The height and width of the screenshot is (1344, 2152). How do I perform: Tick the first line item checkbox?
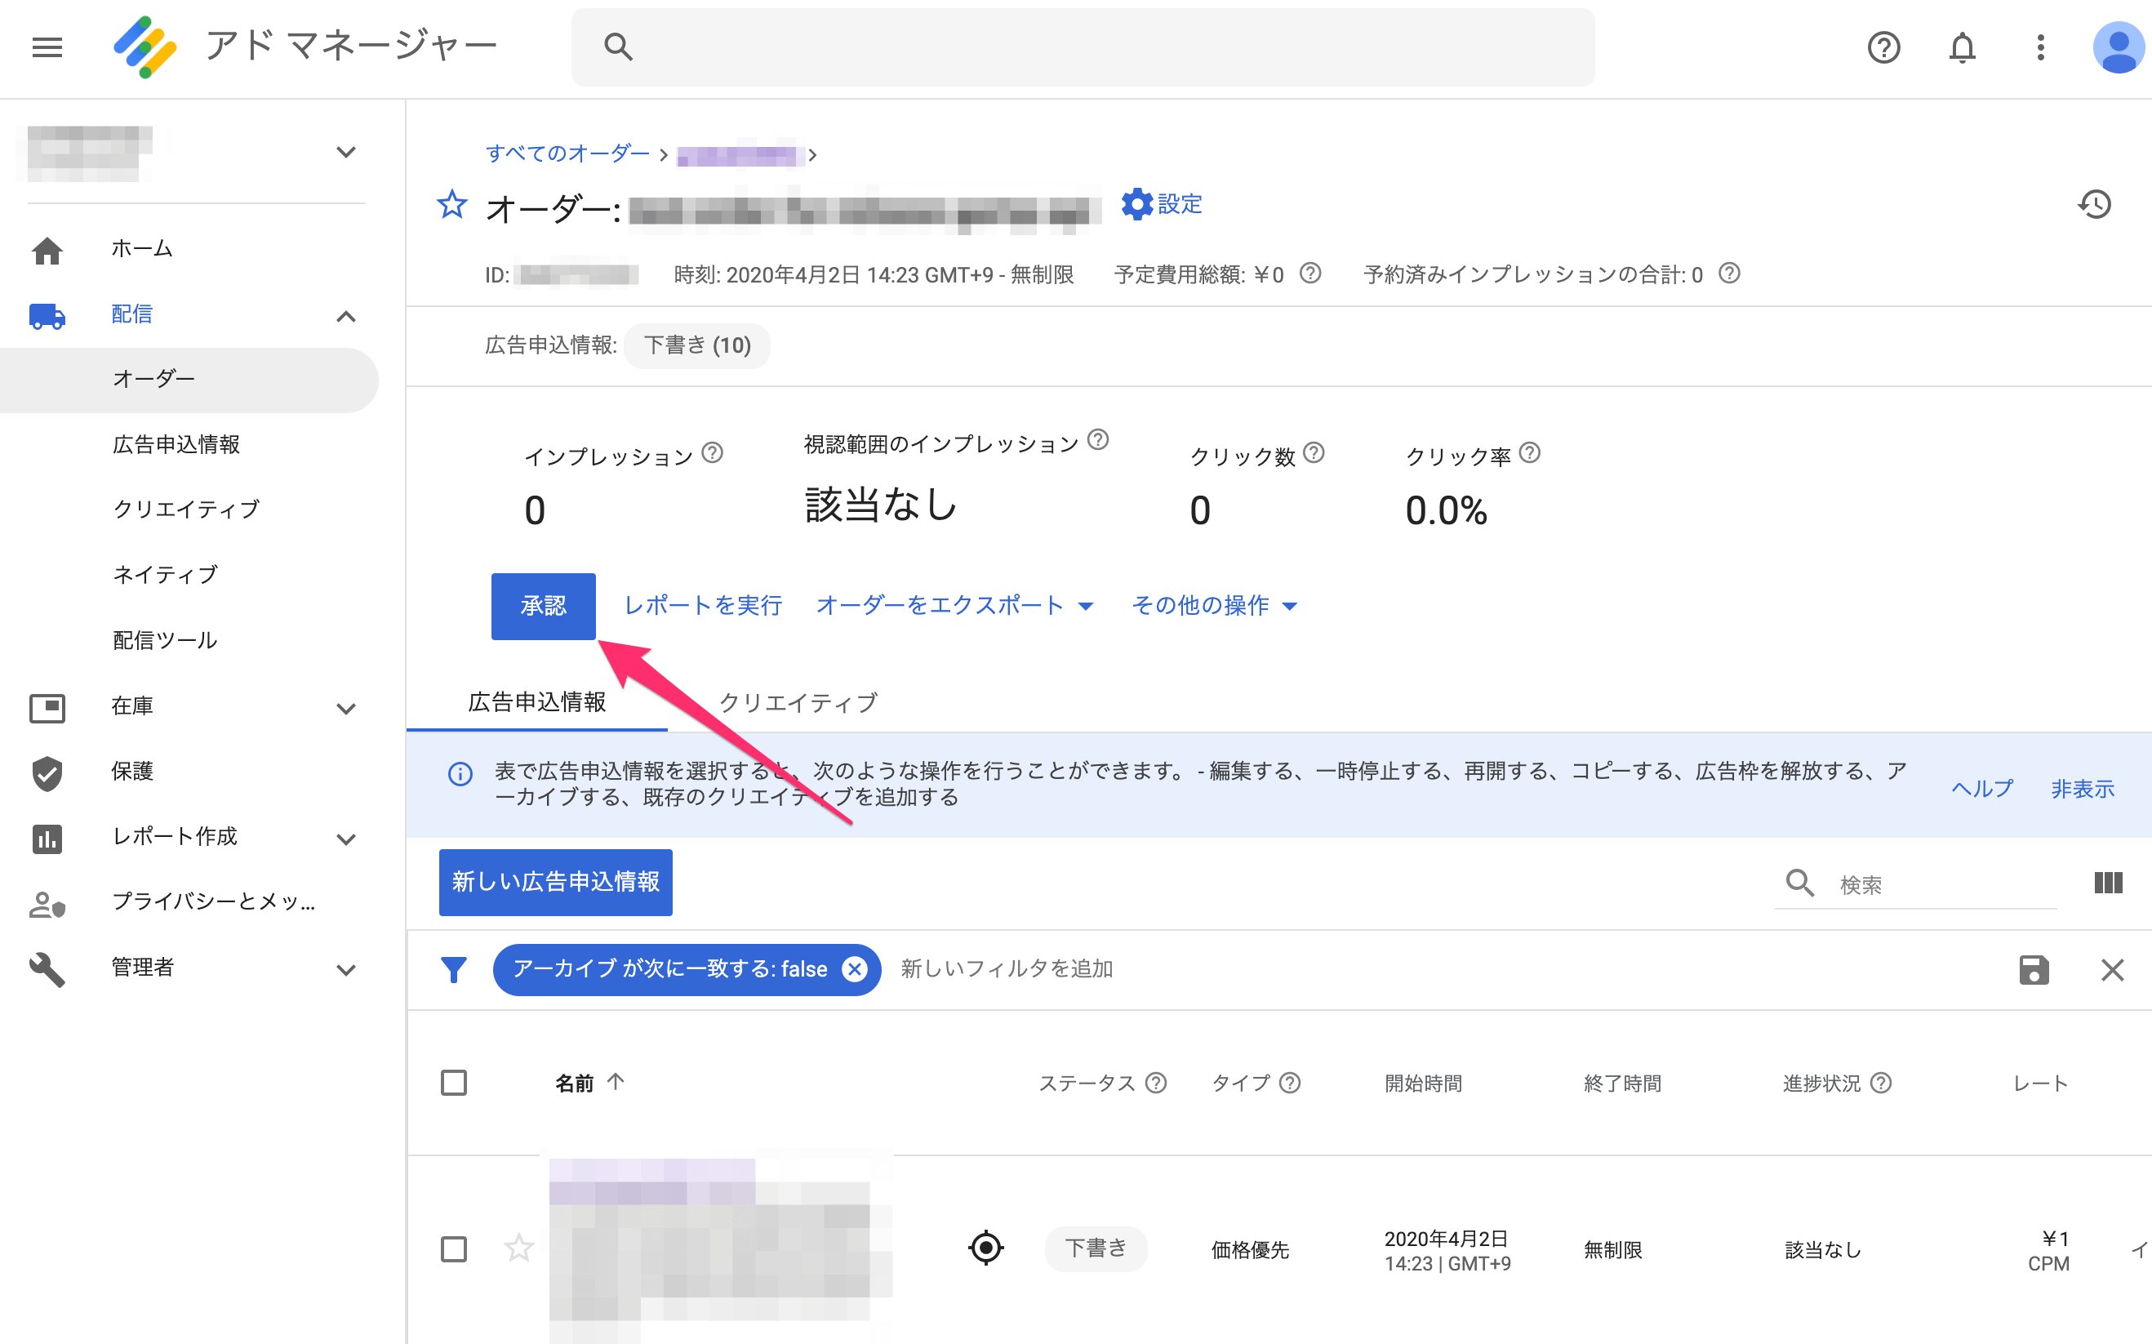(454, 1249)
